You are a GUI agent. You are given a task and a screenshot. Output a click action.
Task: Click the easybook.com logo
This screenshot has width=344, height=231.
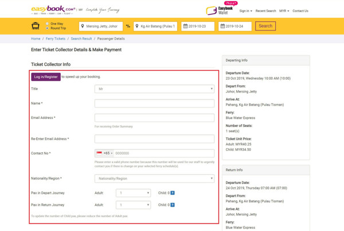(53, 10)
